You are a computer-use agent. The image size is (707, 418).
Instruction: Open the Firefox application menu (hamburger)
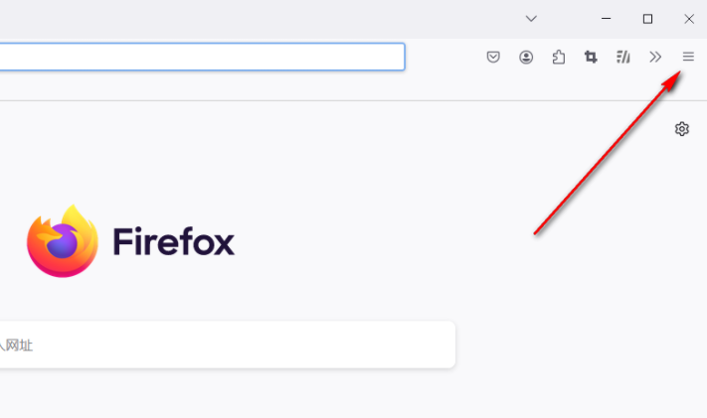688,57
